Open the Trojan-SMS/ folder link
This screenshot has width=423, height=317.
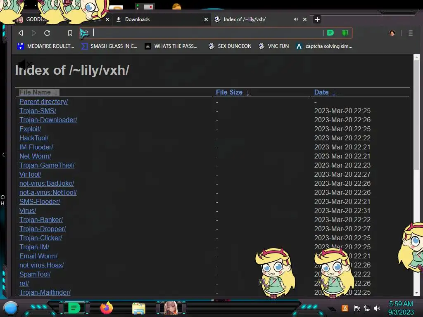click(x=38, y=111)
